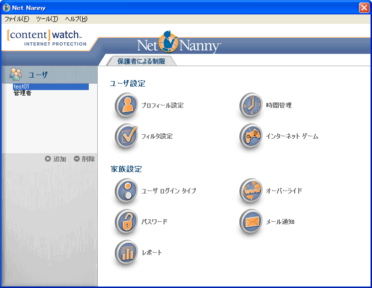Click the plus icon next to 追加
Viewport: 372px width, 288px height.
point(48,159)
